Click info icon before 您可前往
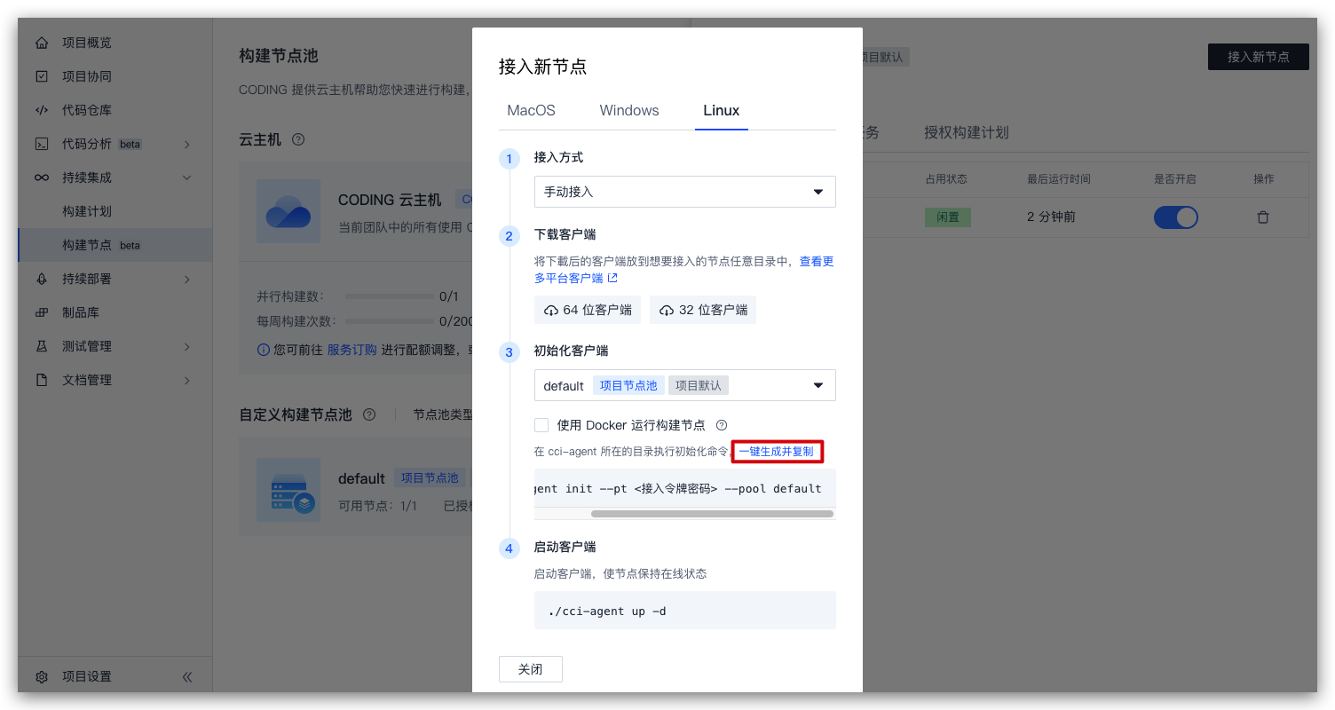 [x=263, y=350]
